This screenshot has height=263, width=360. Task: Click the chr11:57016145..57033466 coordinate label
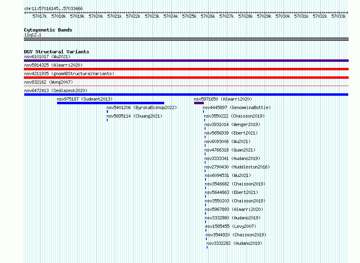(x=53, y=8)
